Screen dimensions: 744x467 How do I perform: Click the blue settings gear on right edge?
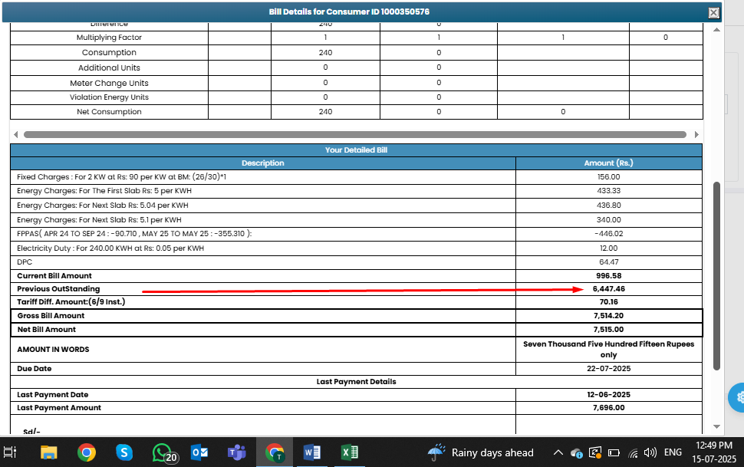[x=738, y=397]
